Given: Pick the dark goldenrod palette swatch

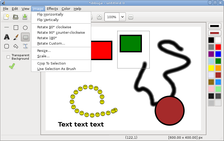Looking at the screenshot, I should [x=211, y=82].
